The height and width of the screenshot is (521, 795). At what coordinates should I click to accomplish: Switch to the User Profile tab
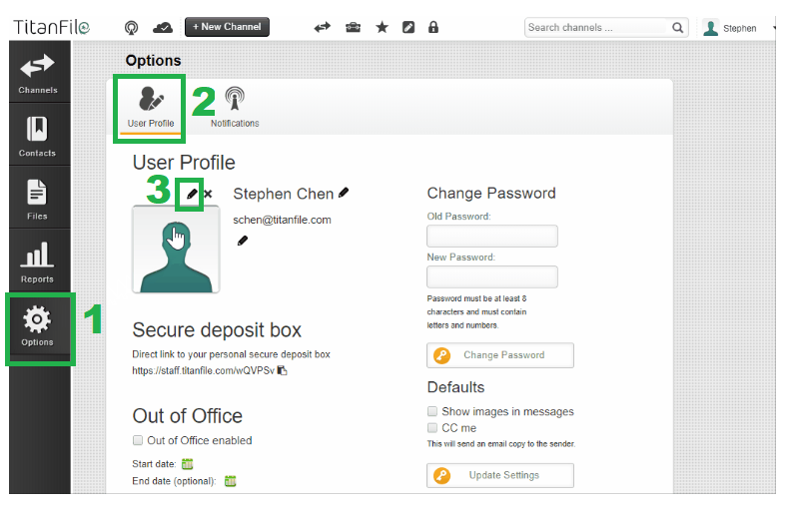[151, 108]
